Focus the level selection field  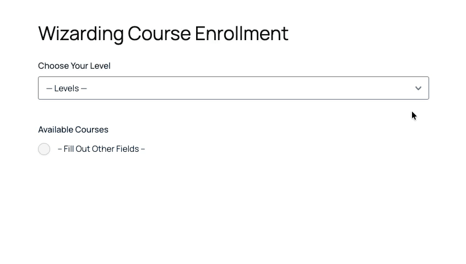pos(233,88)
